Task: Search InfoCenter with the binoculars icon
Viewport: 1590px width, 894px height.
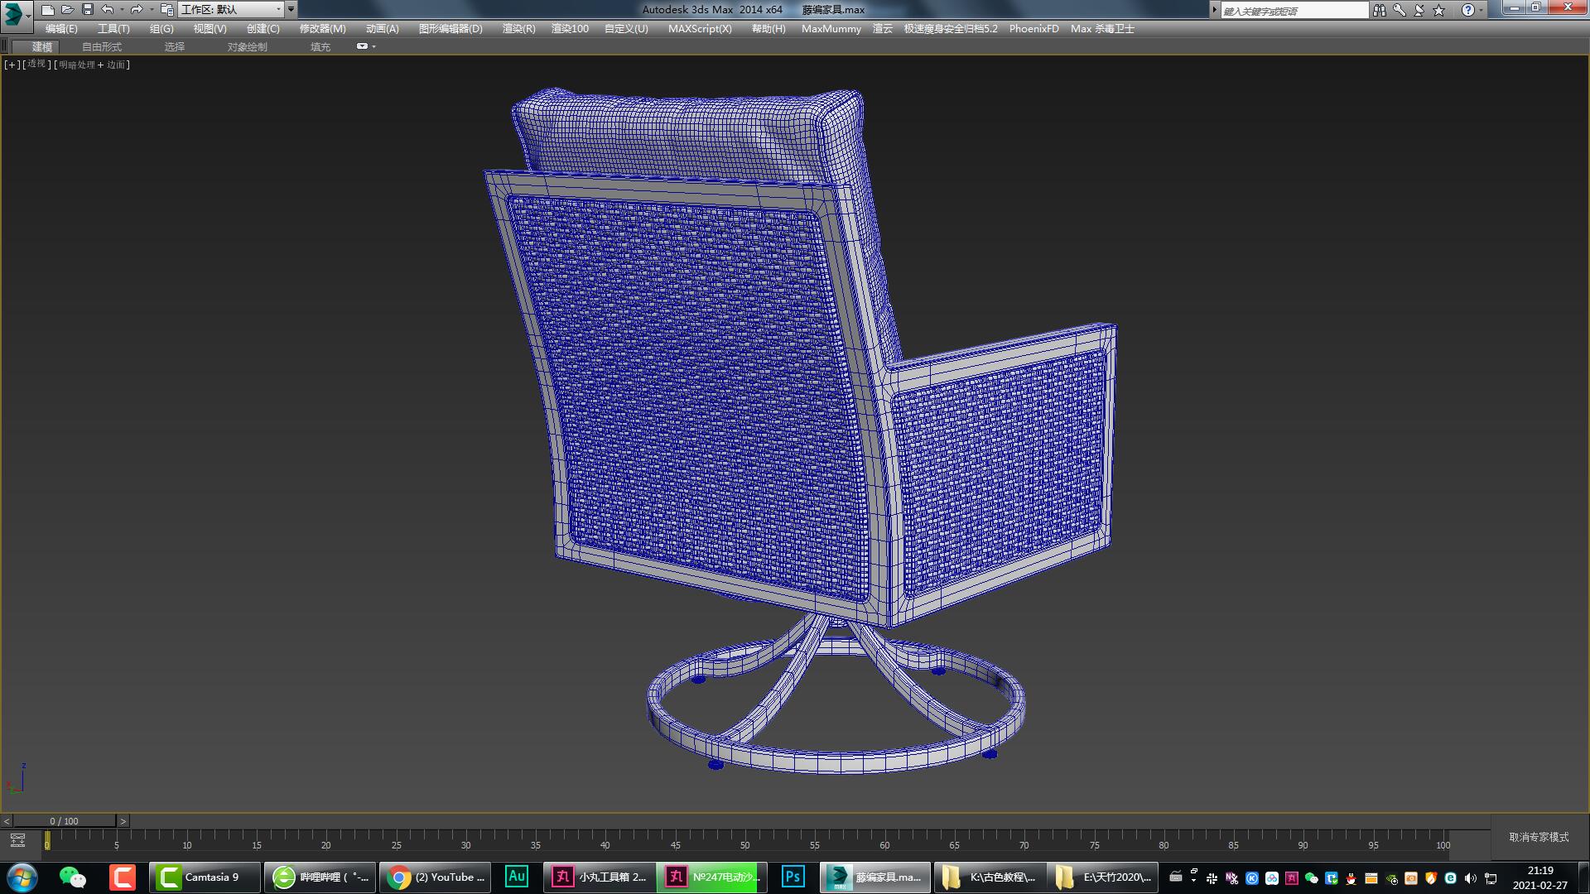Action: click(1380, 9)
